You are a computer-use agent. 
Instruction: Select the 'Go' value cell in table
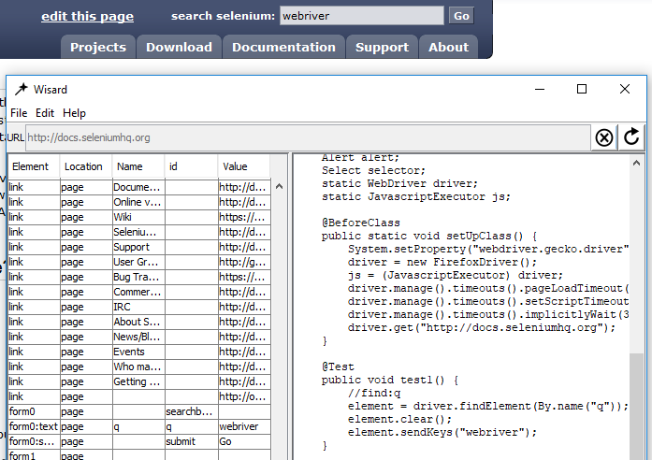[x=244, y=441]
